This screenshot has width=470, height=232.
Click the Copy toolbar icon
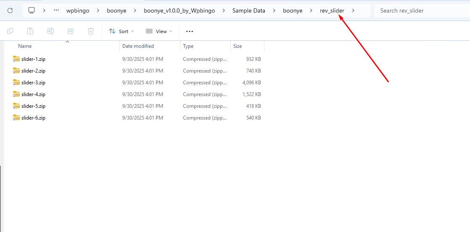(10, 31)
